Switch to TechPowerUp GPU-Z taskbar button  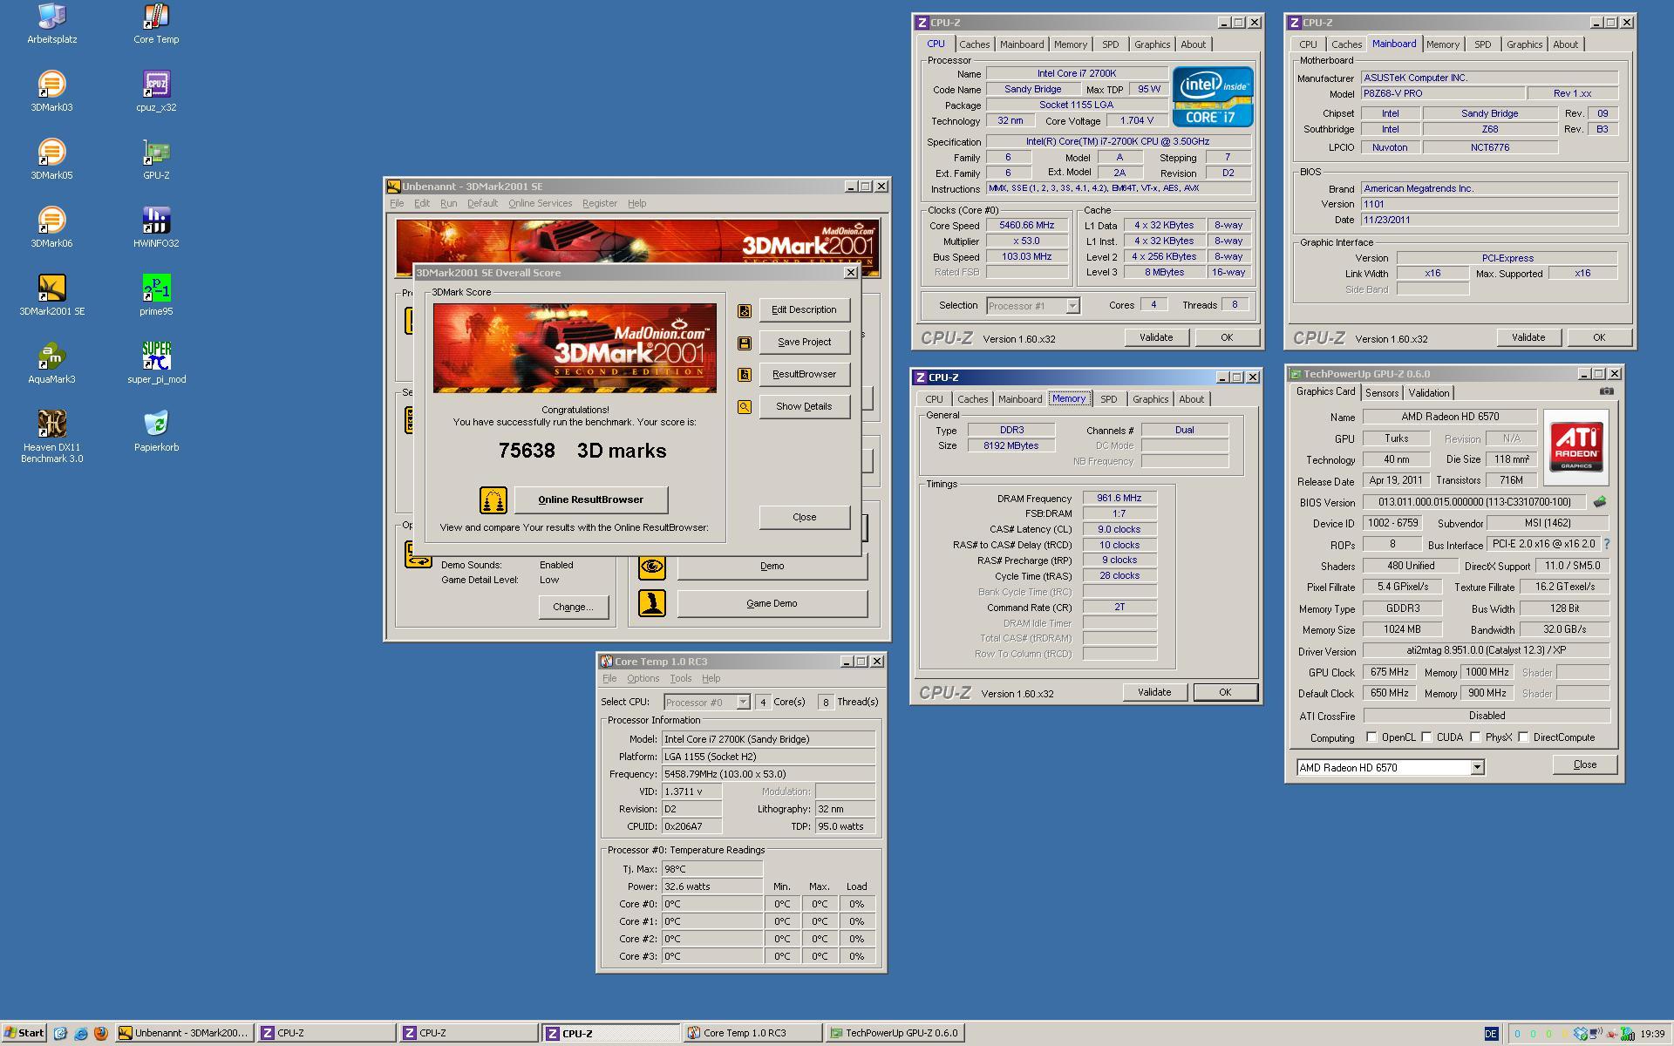895,1034
